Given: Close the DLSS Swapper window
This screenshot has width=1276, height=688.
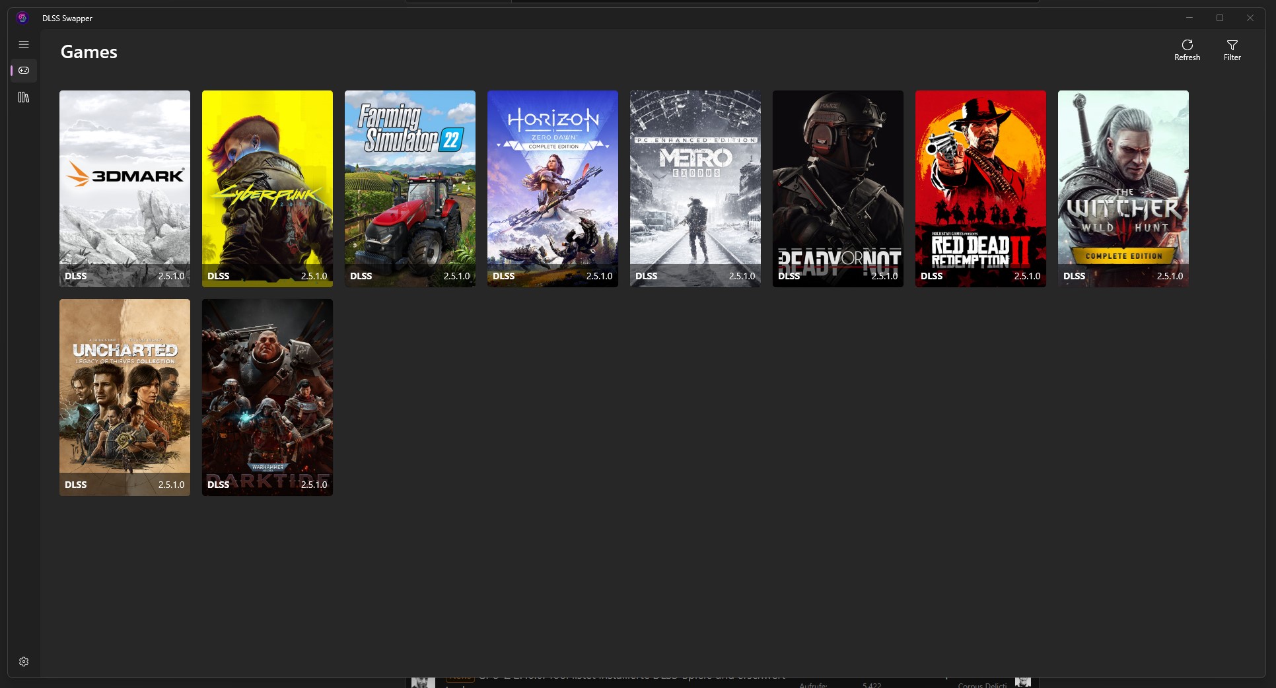Looking at the screenshot, I should [1250, 18].
